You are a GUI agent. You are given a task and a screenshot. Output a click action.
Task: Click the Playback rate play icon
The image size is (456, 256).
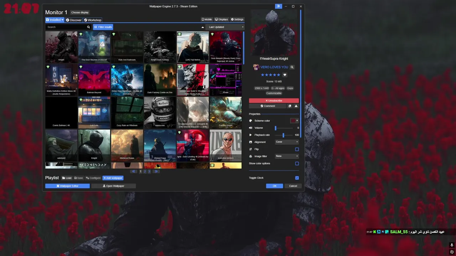click(x=250, y=135)
